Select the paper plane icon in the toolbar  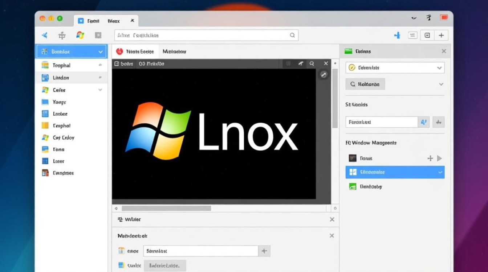pyautogui.click(x=44, y=35)
